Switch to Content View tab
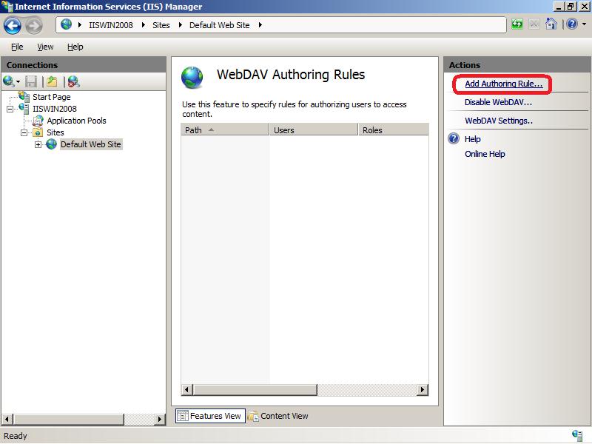This screenshot has width=592, height=444. [x=278, y=416]
